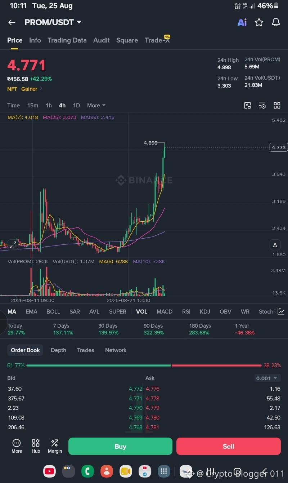The image size is (288, 483).
Task: Tap the green Buy button
Action: [x=120, y=446]
